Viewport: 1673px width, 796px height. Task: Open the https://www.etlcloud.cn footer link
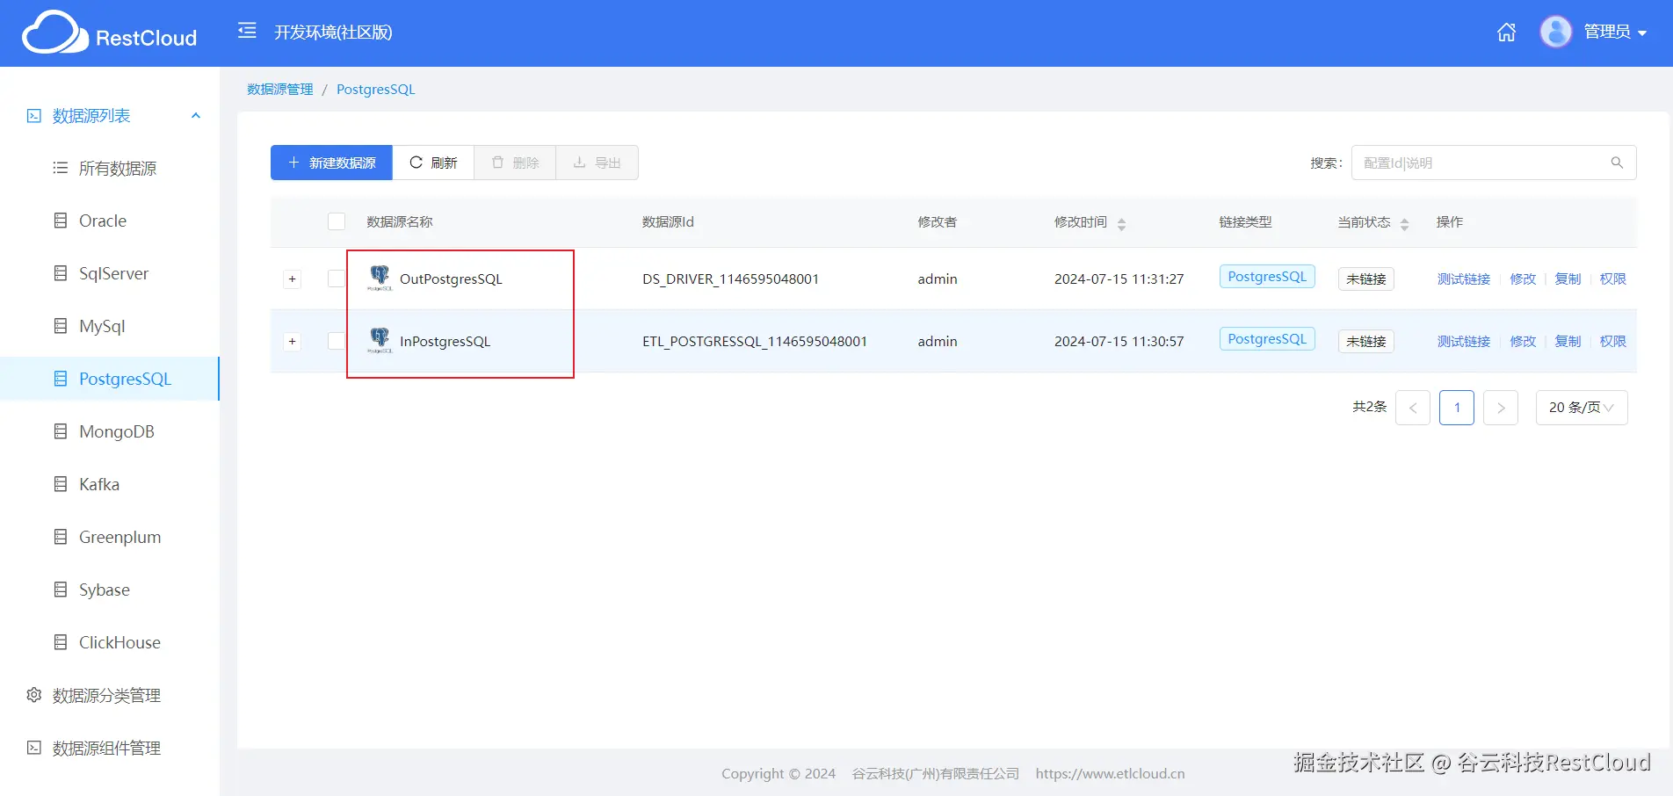(x=1110, y=774)
